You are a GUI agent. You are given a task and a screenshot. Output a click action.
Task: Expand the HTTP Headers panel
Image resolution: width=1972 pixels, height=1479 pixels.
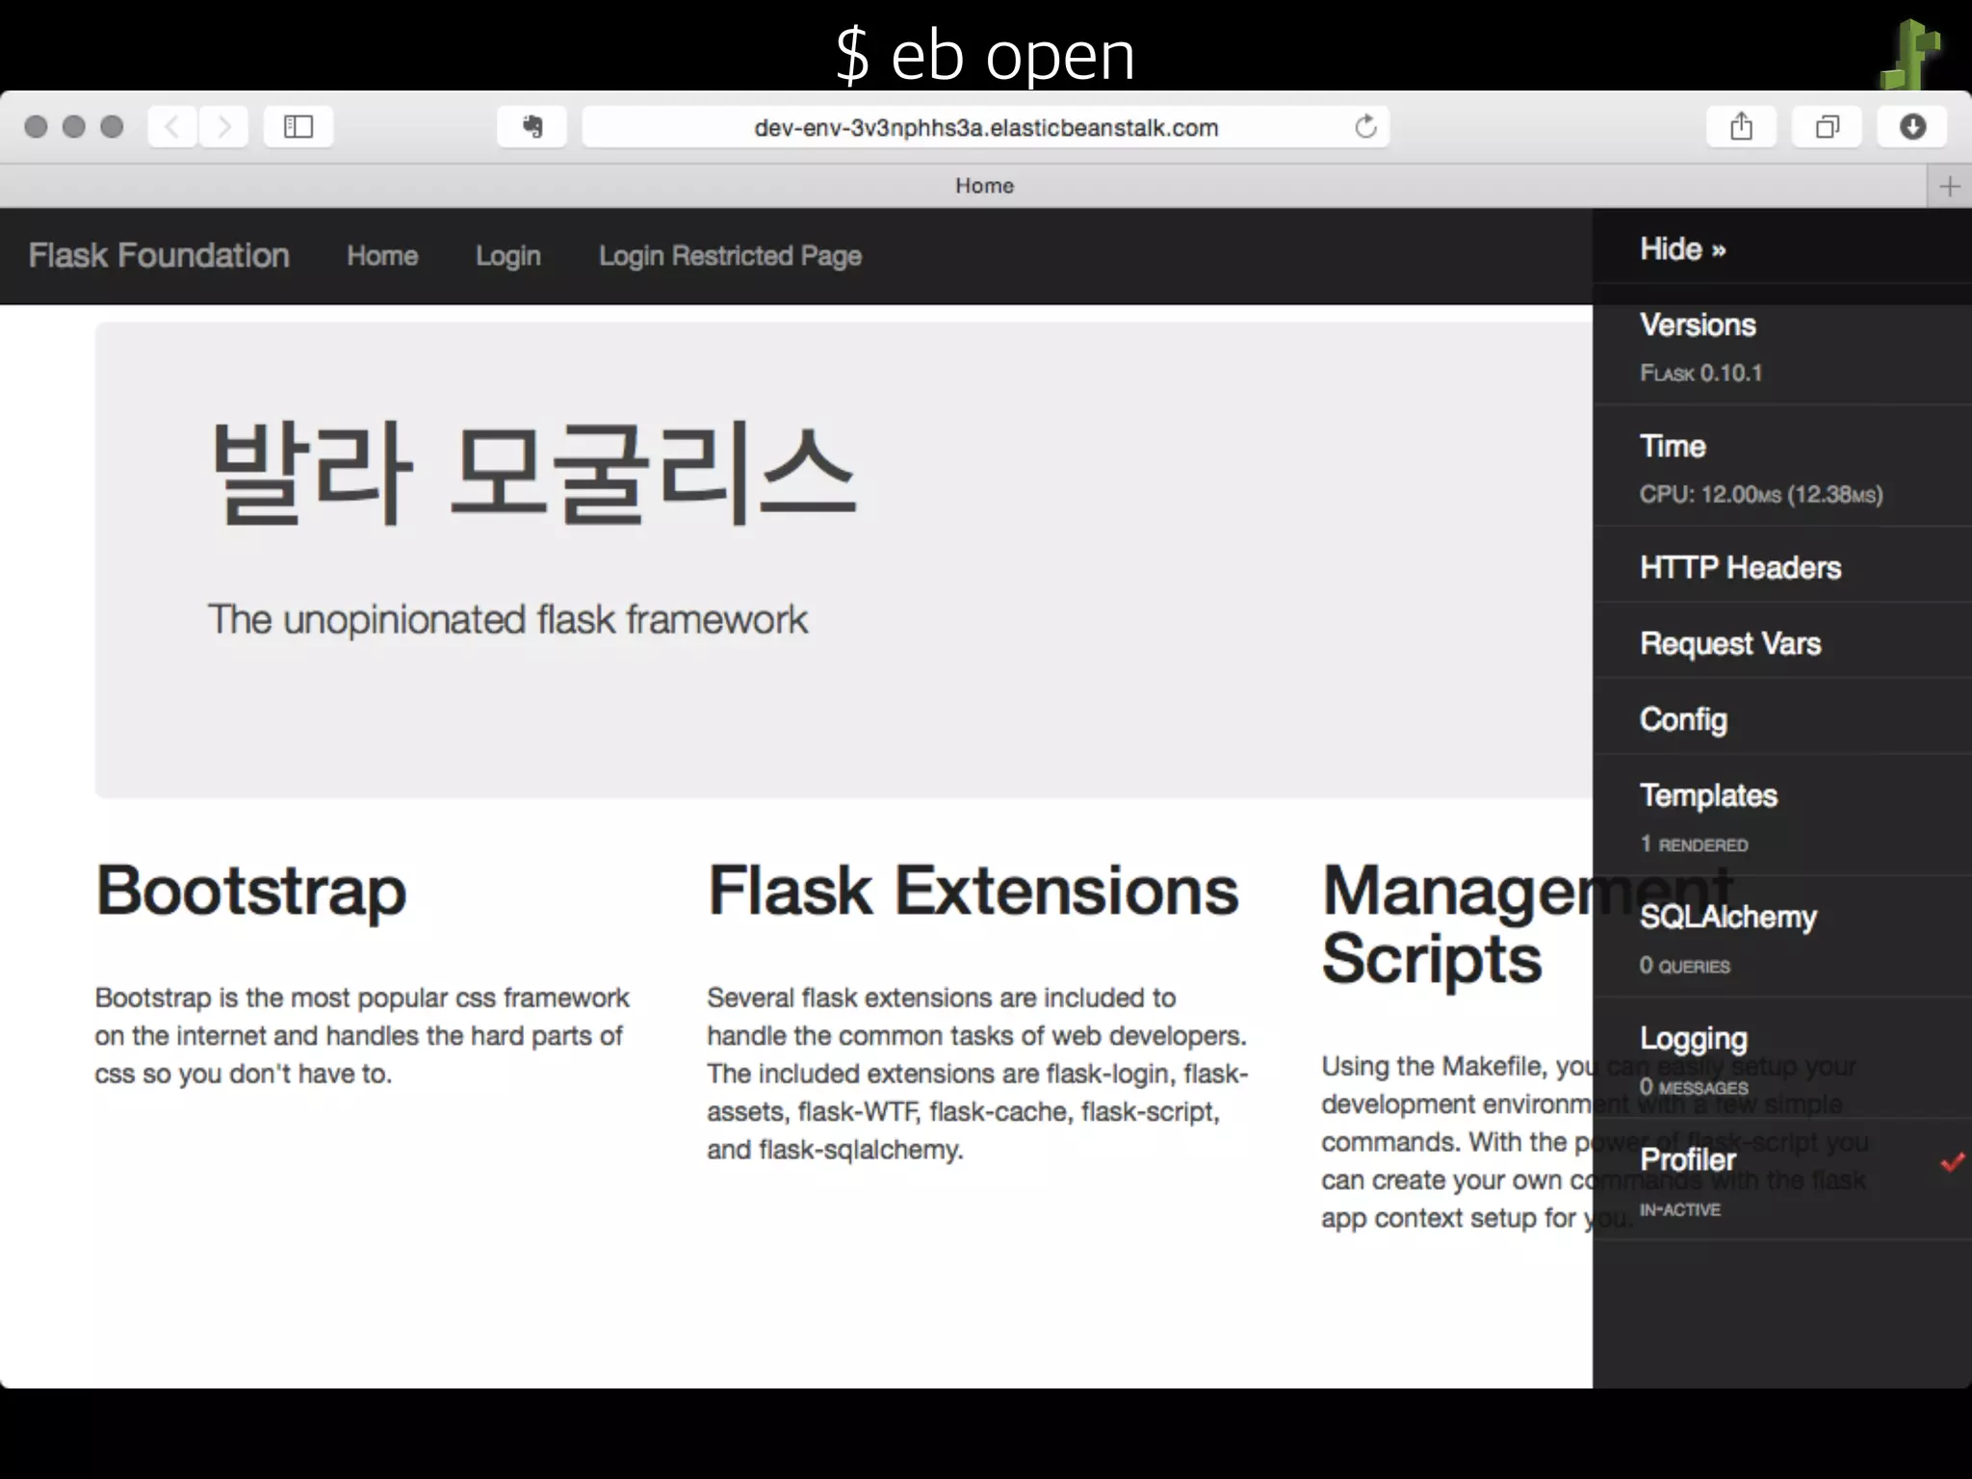point(1740,568)
